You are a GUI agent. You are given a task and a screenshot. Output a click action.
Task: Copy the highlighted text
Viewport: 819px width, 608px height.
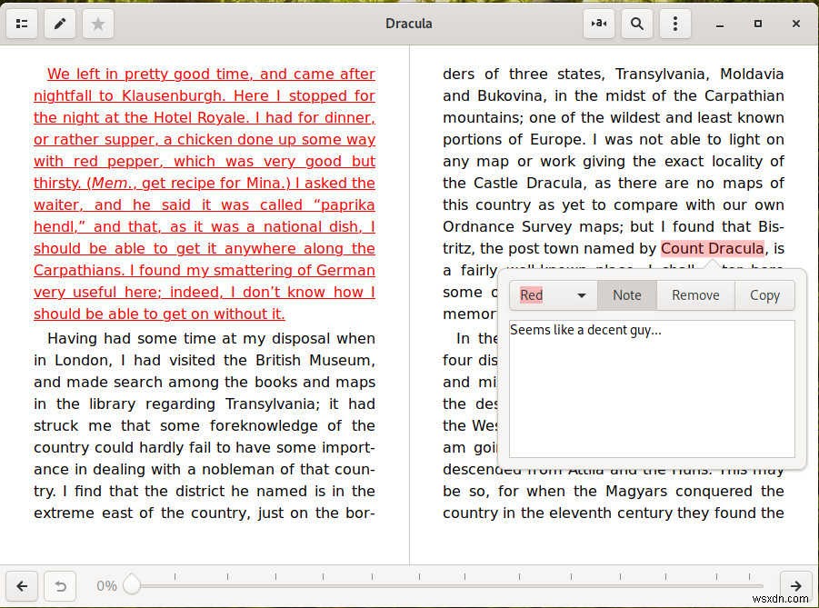tap(764, 294)
